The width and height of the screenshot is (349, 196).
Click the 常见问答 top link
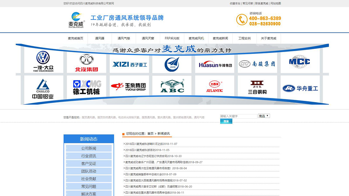click(x=248, y=3)
